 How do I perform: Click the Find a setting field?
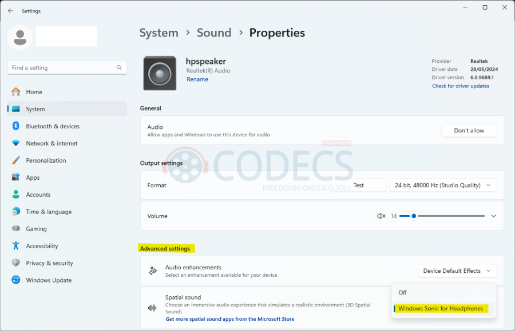coord(67,67)
